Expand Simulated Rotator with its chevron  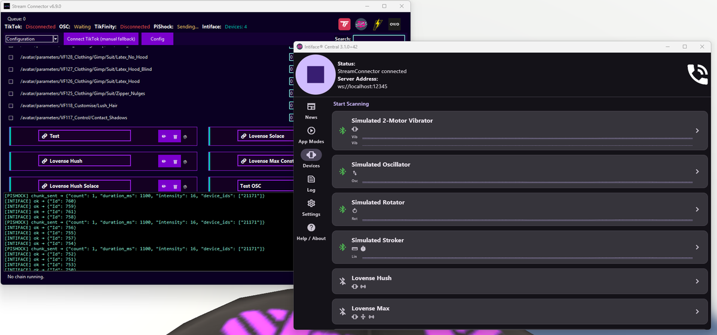click(697, 209)
